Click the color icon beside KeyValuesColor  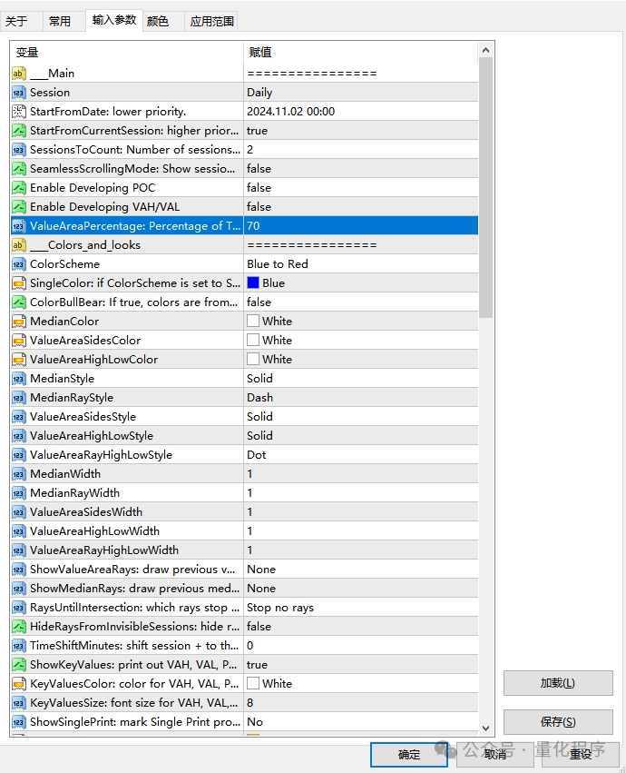click(19, 684)
